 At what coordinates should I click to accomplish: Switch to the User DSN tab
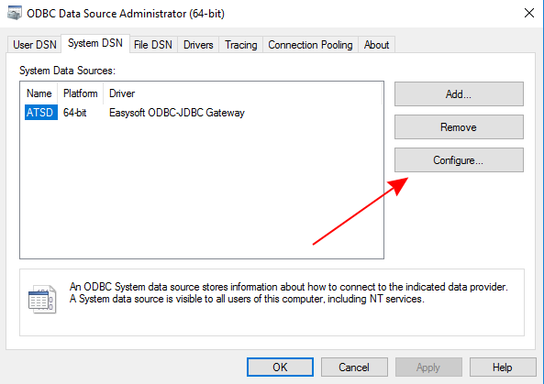click(x=34, y=45)
